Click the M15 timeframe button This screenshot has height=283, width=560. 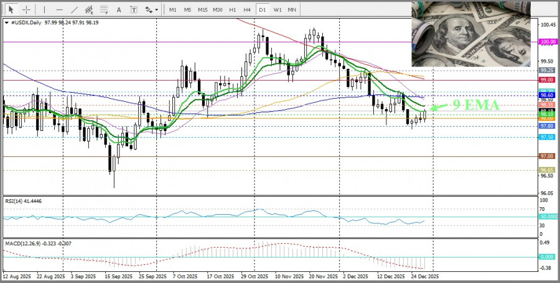(202, 10)
